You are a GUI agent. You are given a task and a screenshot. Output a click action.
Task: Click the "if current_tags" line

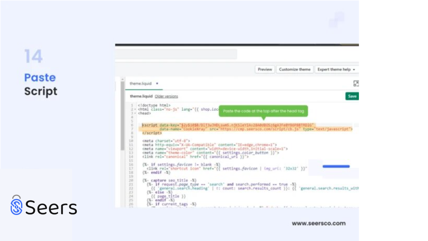click(171, 204)
